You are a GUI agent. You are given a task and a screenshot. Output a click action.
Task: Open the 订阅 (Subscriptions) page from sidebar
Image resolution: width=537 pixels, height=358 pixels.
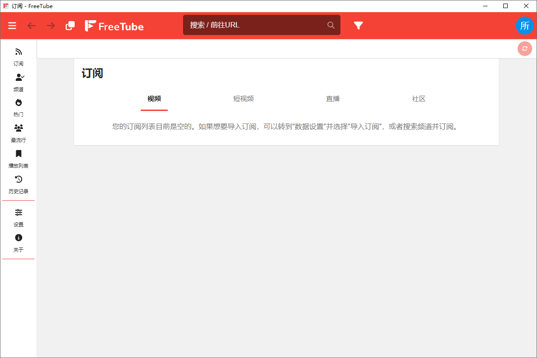click(x=18, y=57)
